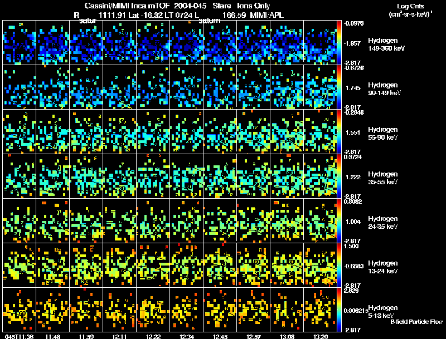Select the 90-149 keV image panel at 13:20
The width and height of the screenshot is (446, 339).
(320, 87)
